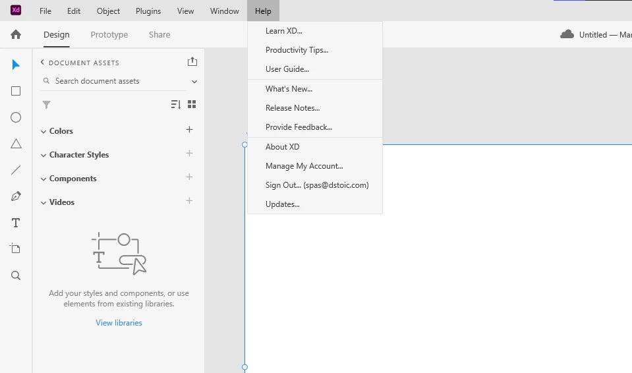Switch to the Share tab

click(159, 35)
